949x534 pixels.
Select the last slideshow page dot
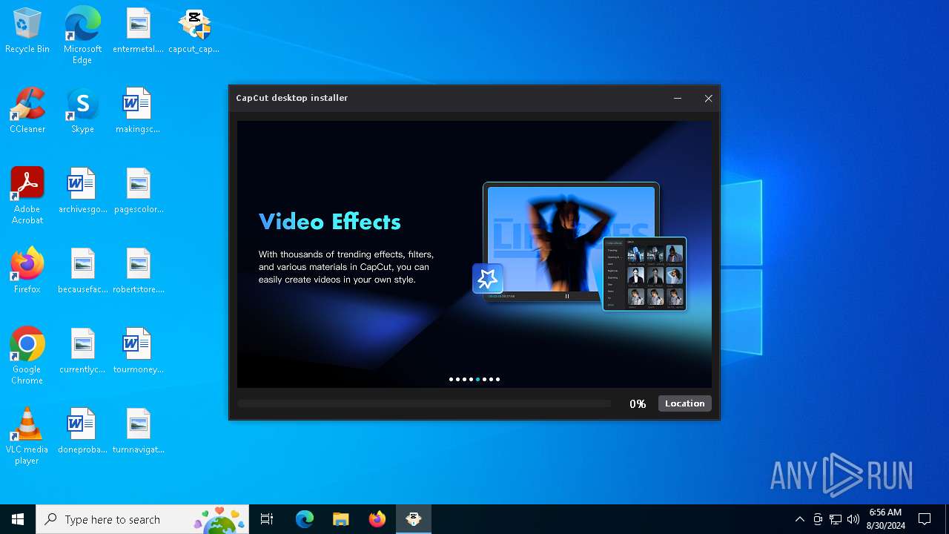[x=497, y=379]
